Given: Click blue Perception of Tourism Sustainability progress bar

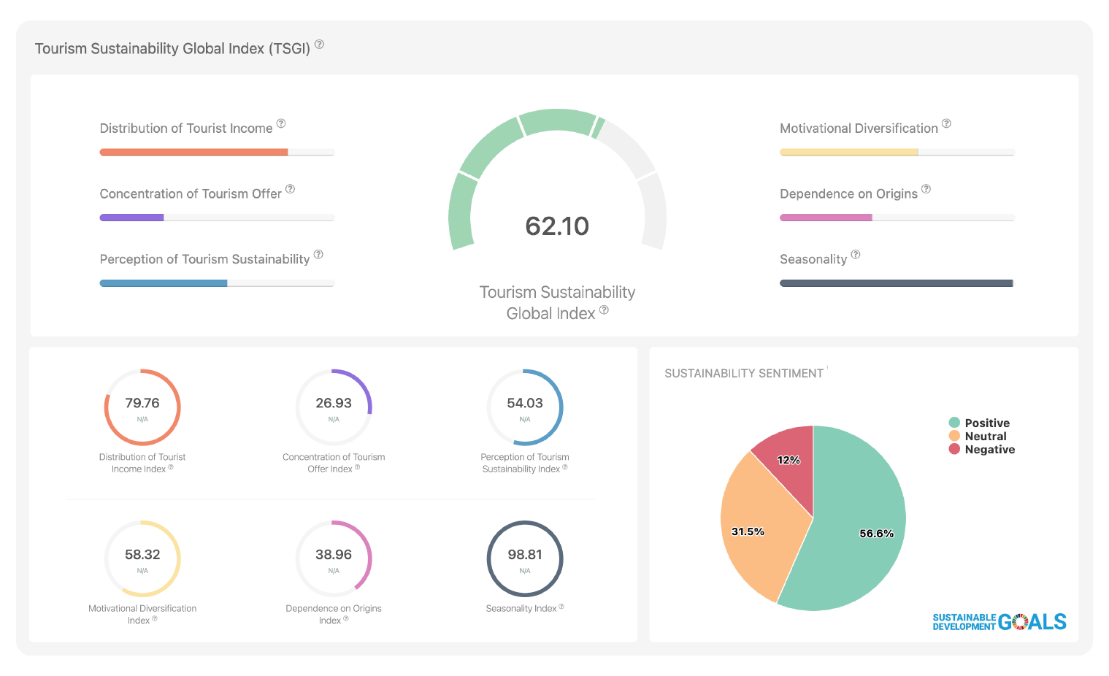Looking at the screenshot, I should pyautogui.click(x=217, y=283).
